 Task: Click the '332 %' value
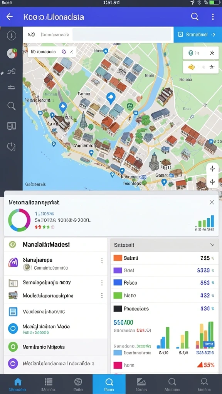(207, 295)
